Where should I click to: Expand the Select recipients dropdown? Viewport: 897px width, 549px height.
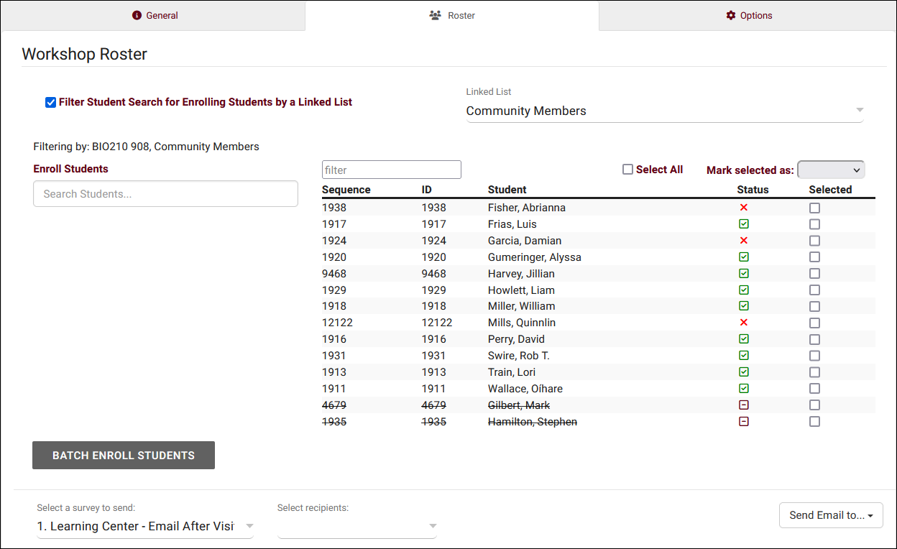356,526
